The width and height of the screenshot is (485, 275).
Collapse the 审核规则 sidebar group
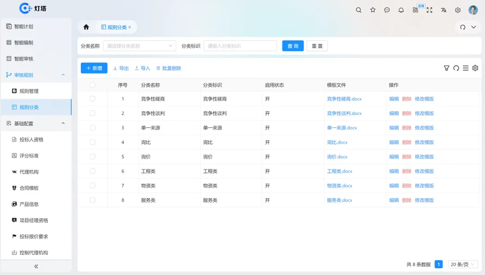click(x=63, y=75)
